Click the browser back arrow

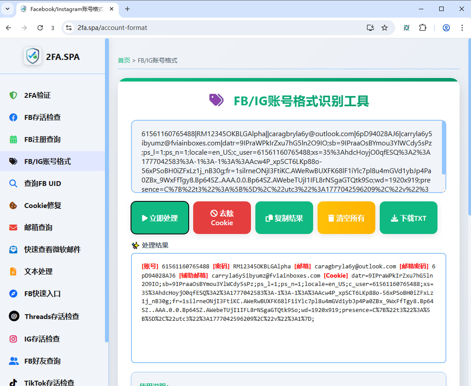click(x=8, y=28)
